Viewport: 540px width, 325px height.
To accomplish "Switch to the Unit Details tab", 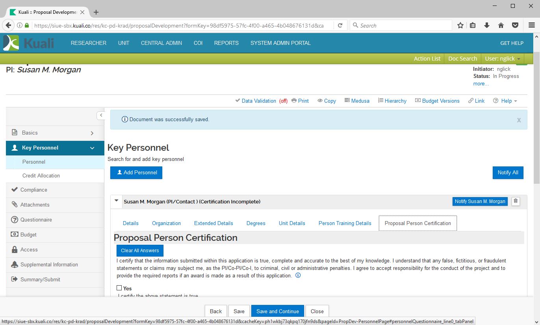I will [x=292, y=223].
